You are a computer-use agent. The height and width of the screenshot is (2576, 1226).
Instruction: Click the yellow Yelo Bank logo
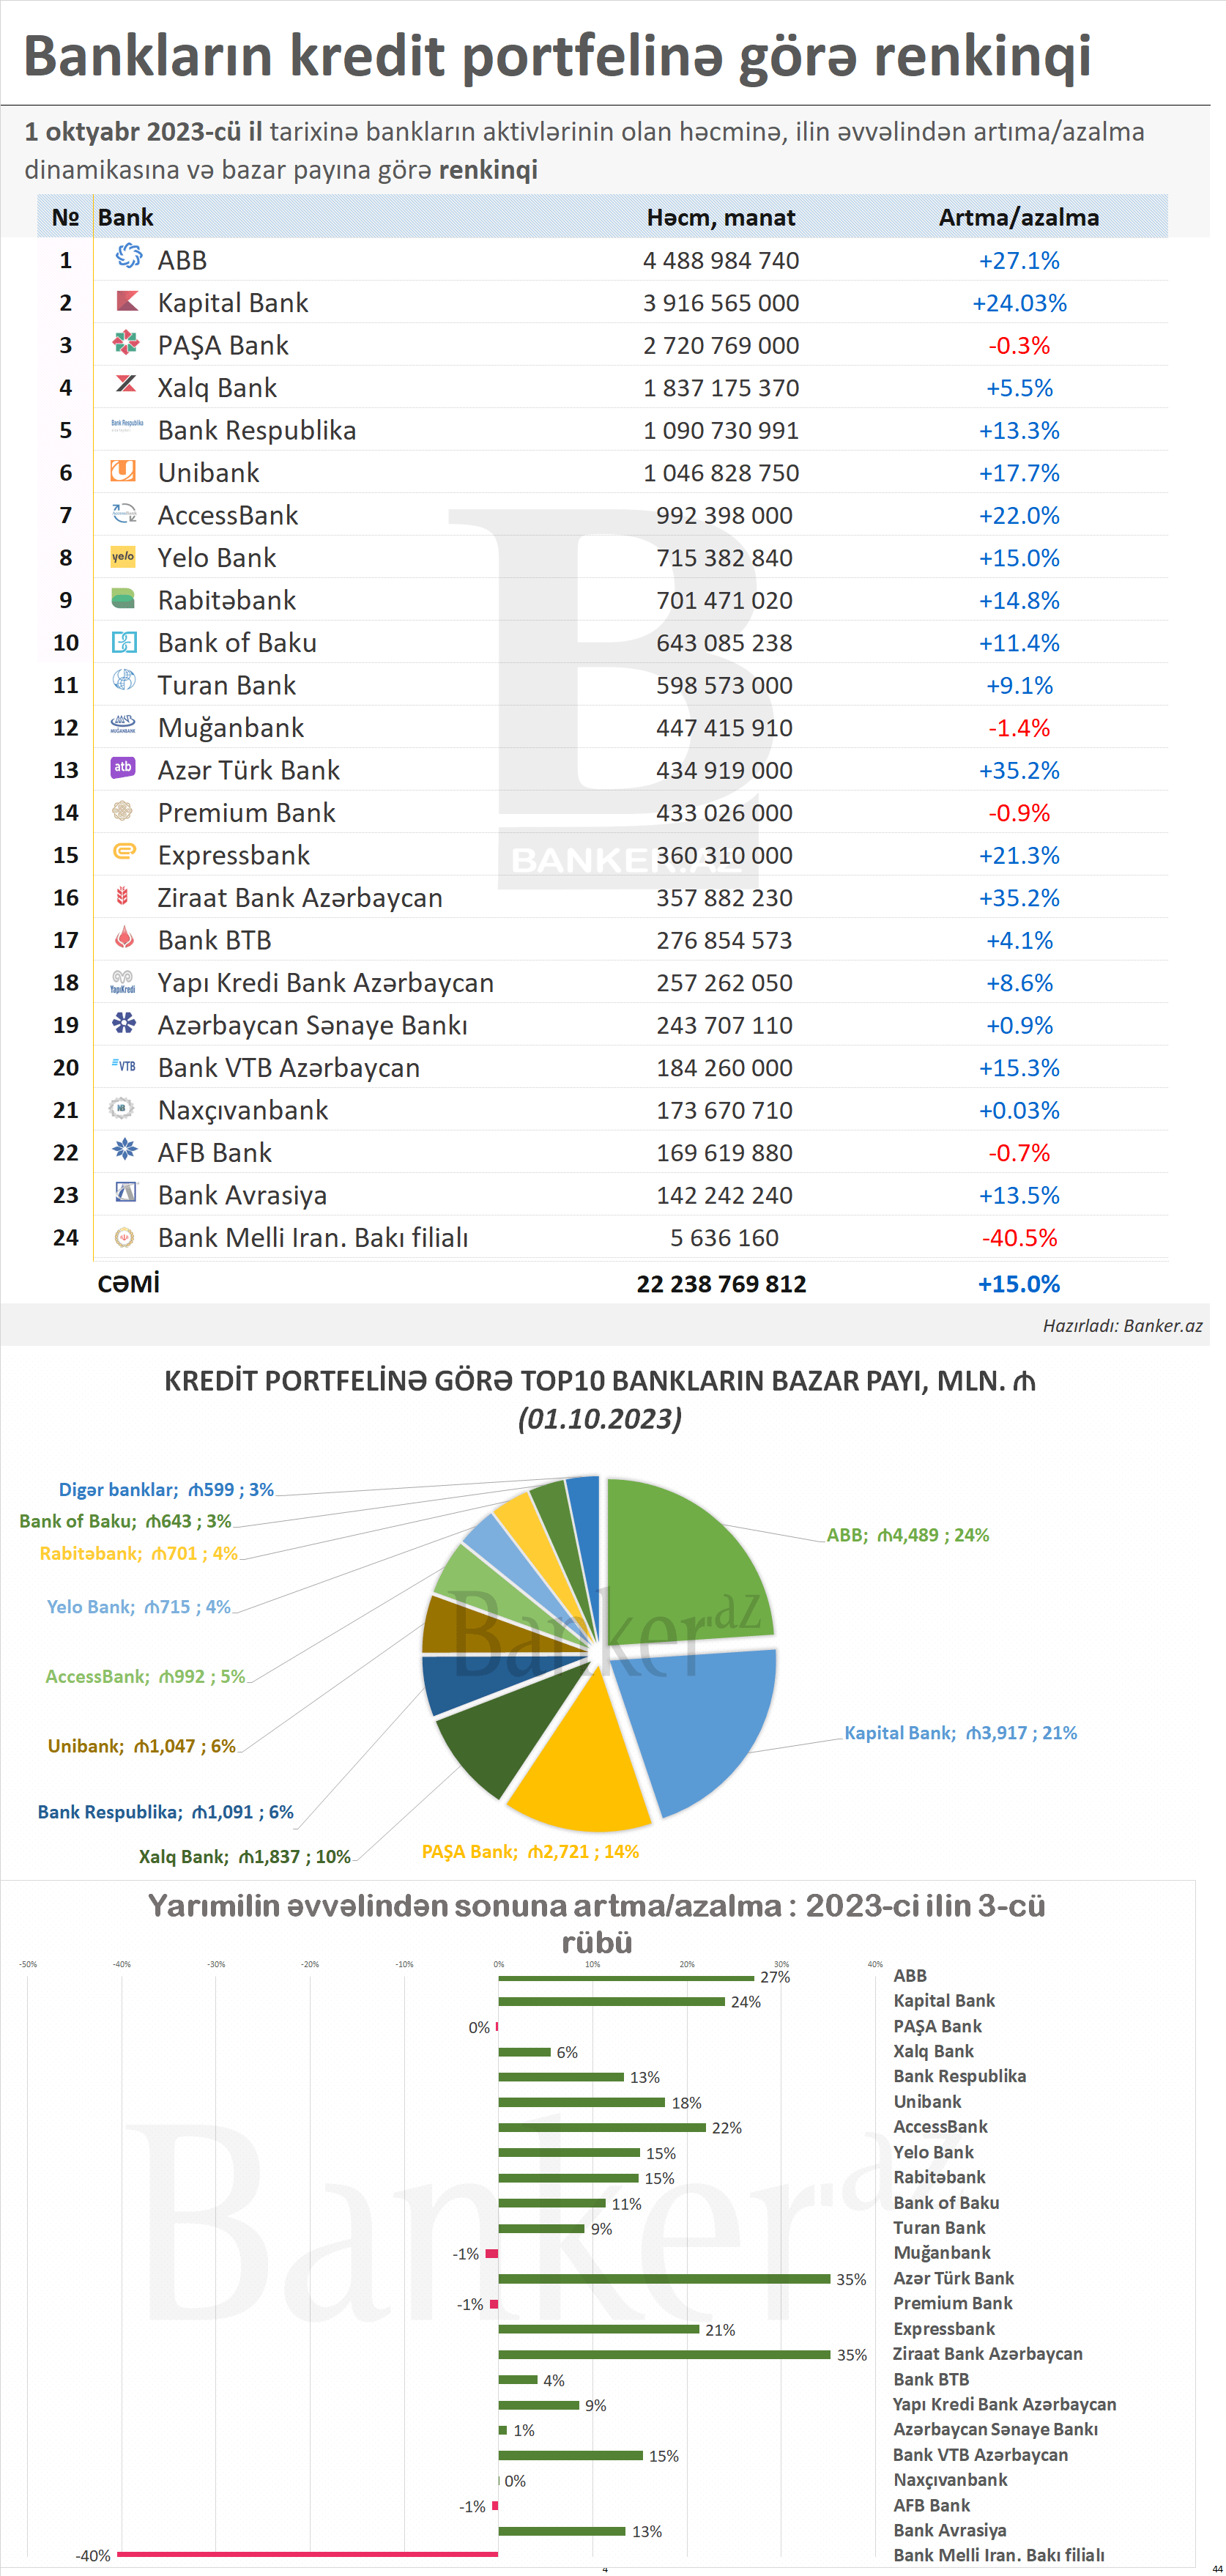(x=123, y=557)
